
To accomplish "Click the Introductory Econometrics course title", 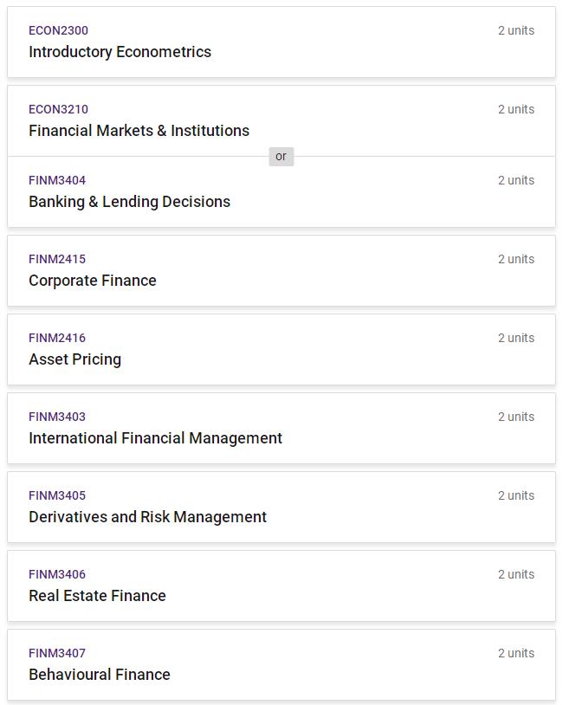I will point(120,52).
